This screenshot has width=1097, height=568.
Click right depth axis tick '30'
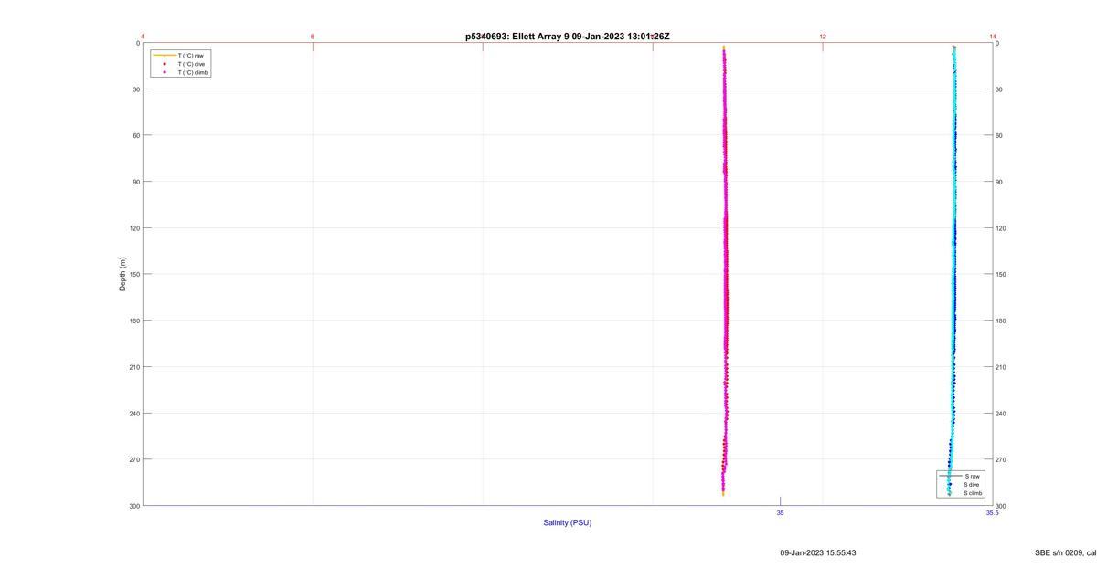pos(999,89)
